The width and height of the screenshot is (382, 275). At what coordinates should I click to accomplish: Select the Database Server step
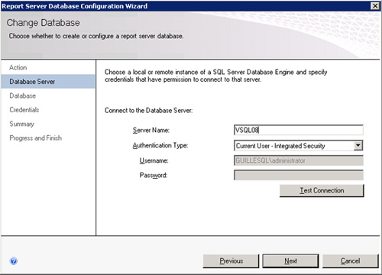click(x=48, y=82)
